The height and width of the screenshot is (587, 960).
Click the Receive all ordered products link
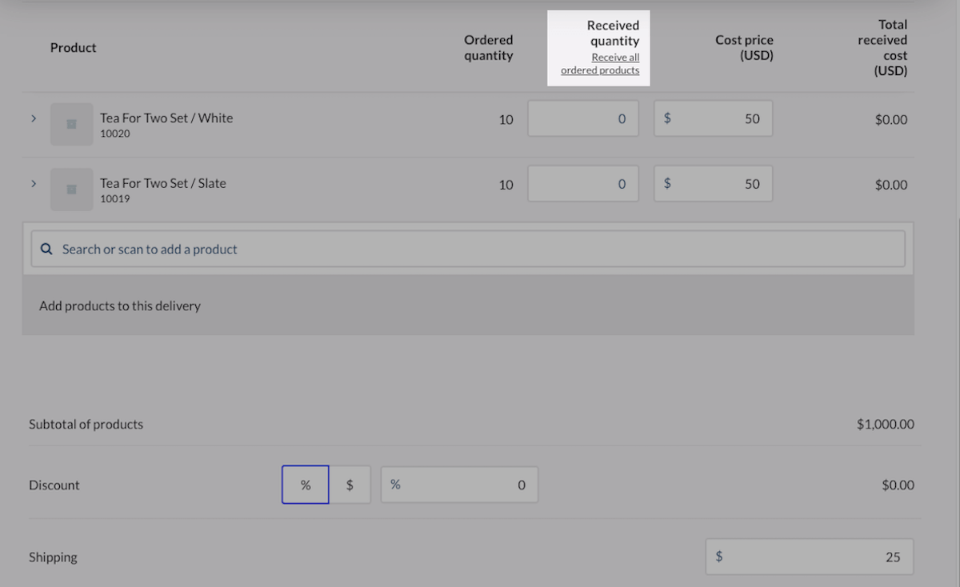pyautogui.click(x=600, y=64)
